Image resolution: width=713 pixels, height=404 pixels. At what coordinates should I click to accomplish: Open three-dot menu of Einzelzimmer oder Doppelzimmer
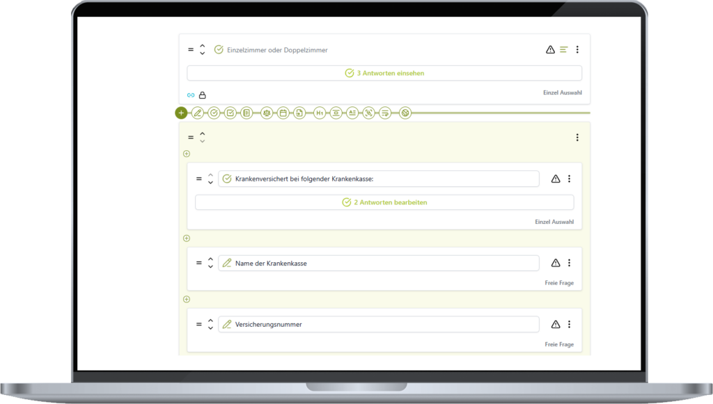[577, 49]
